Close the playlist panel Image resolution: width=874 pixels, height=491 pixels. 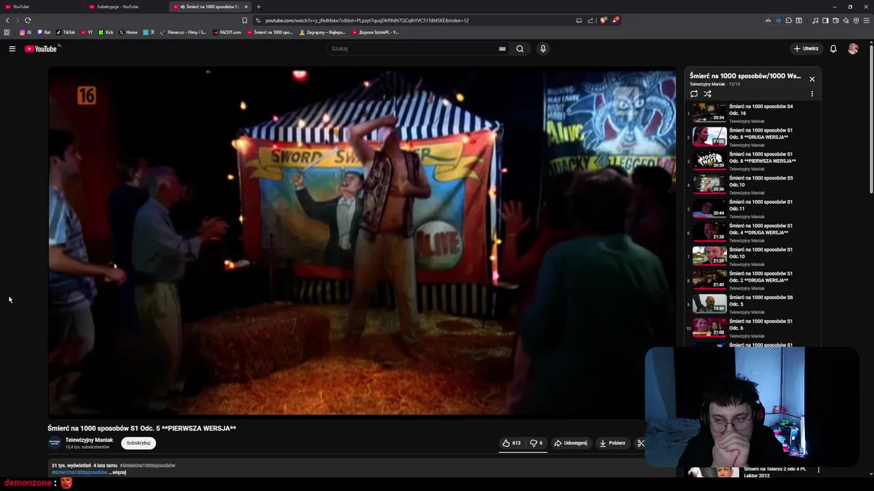pyautogui.click(x=812, y=79)
